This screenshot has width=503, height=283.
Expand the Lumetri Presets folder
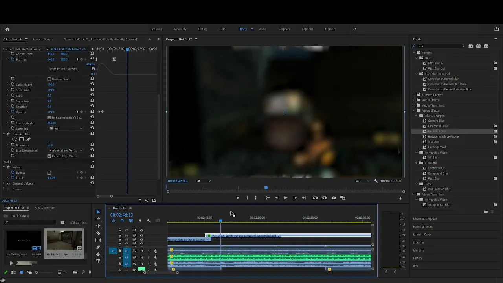click(x=413, y=95)
